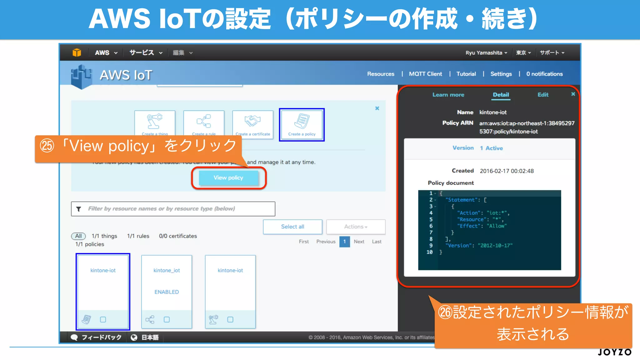
Task: Click the resource filter input field
Action: 173,209
